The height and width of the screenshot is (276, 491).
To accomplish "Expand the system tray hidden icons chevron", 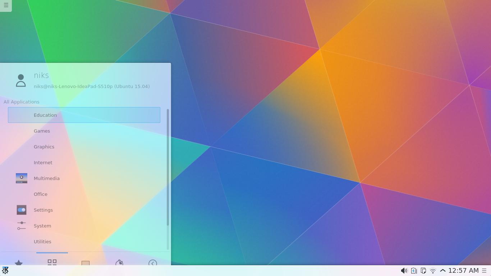I will tap(442, 271).
